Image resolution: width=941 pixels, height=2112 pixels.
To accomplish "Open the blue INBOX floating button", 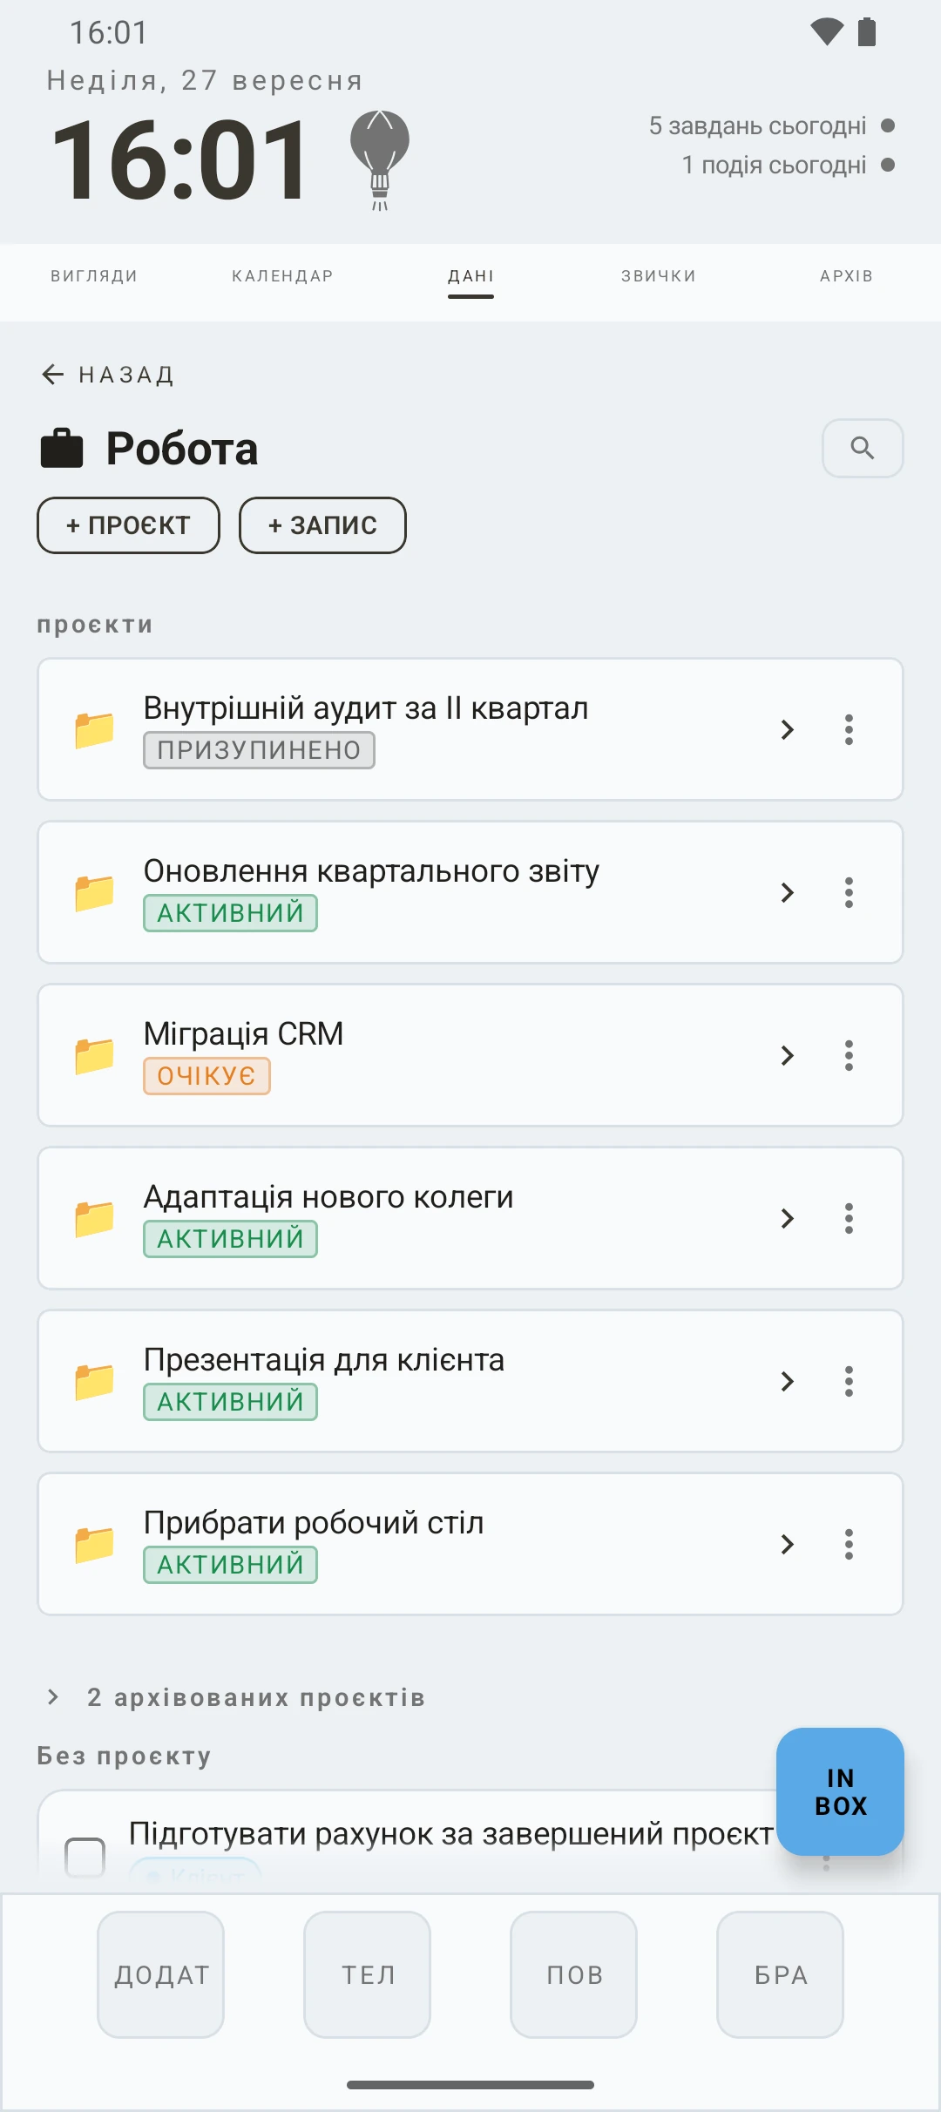I will coord(840,1791).
